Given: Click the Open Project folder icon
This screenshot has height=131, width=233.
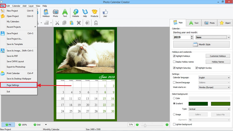Looking at the screenshot, I should [x=3, y=16].
